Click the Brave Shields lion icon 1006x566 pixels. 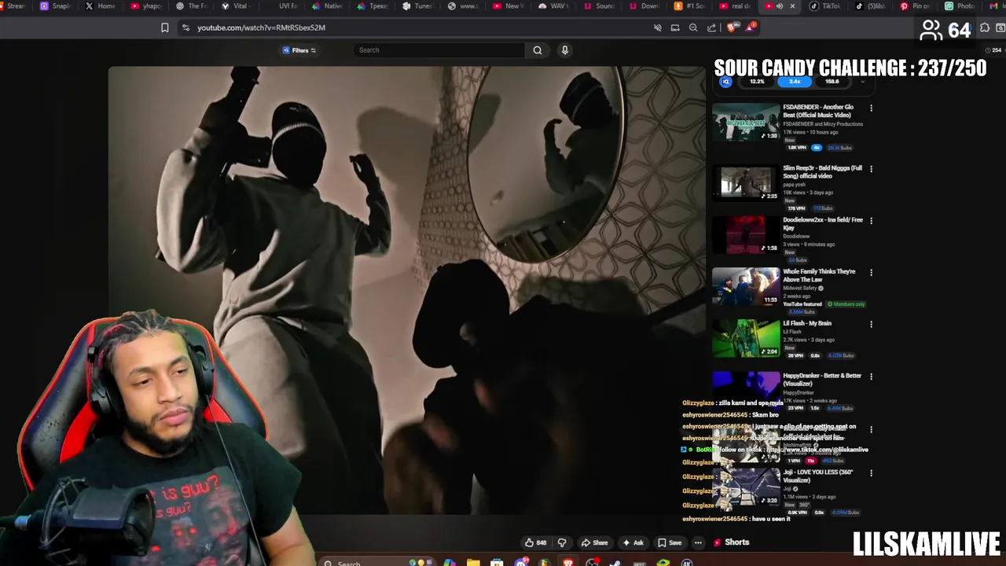(732, 28)
